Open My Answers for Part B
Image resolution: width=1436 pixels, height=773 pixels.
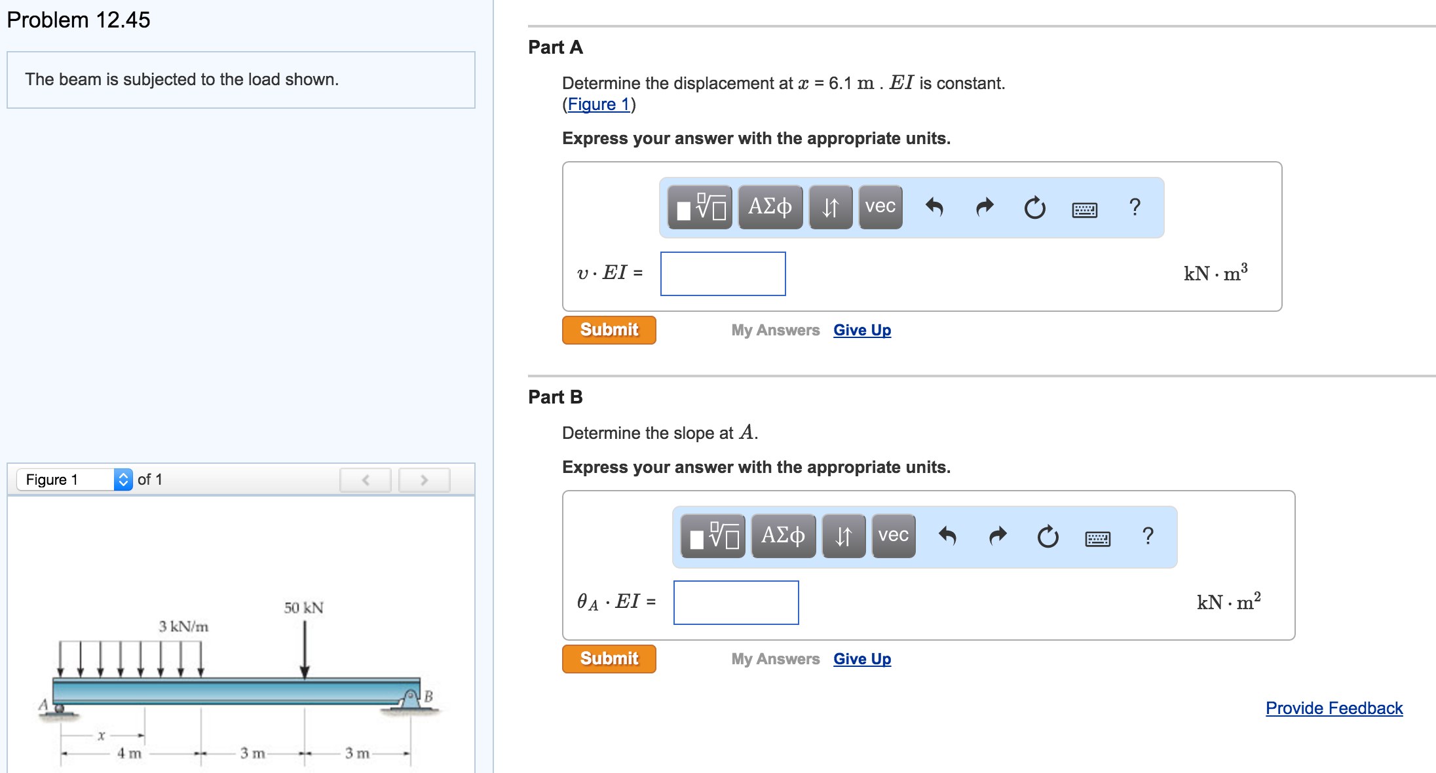coord(776,658)
